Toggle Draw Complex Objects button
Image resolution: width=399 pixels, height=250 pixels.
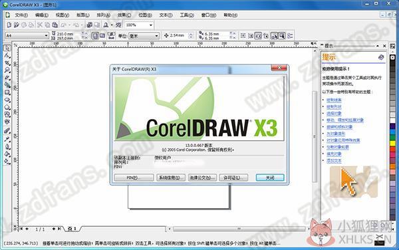point(274,36)
